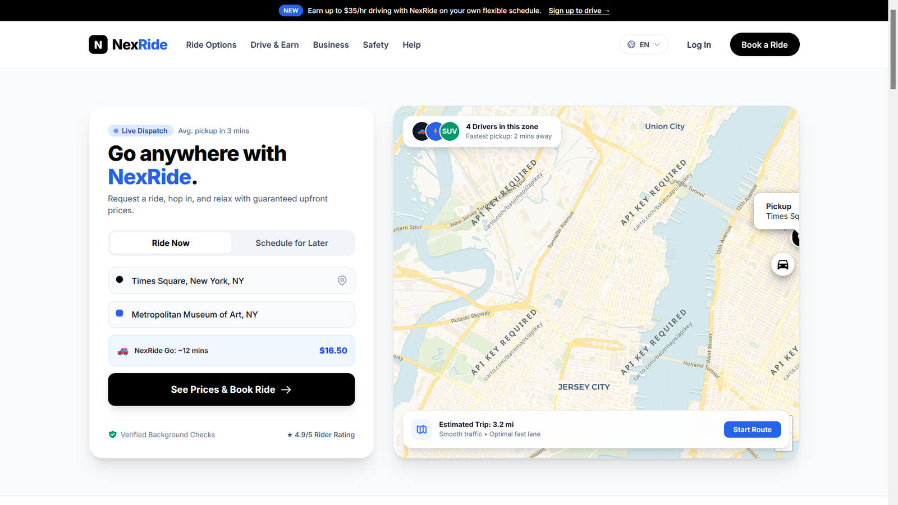Click the car marker on the map

pyautogui.click(x=782, y=264)
